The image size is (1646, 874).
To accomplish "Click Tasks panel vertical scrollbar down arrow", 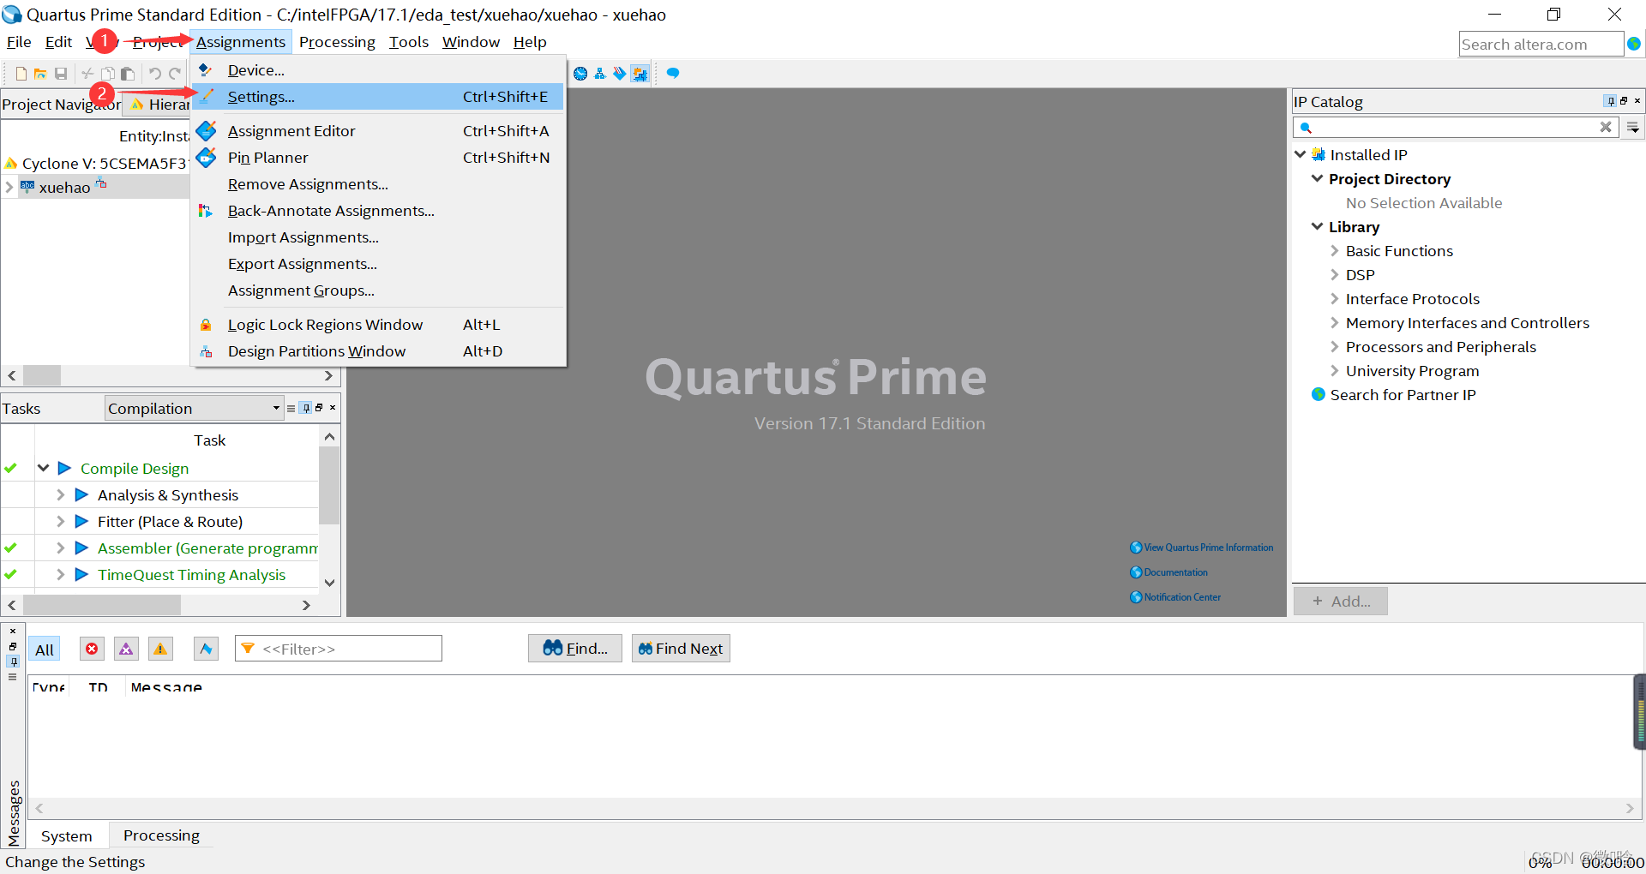I will pos(329,583).
